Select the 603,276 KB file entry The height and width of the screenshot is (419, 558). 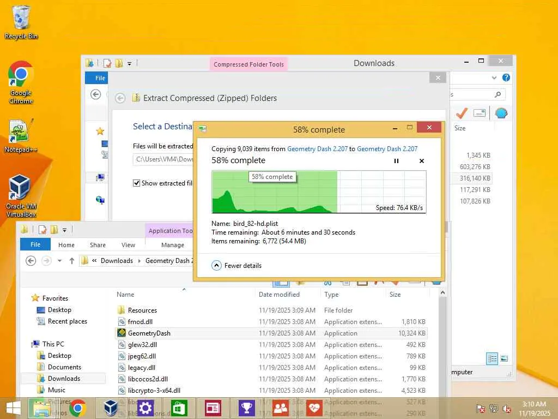pyautogui.click(x=475, y=167)
